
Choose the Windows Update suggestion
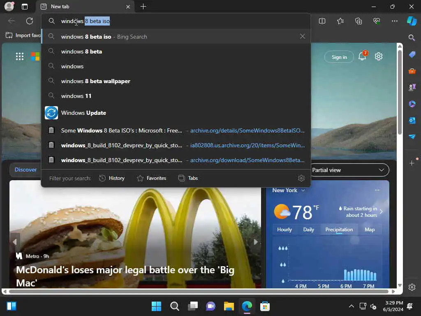tap(176, 113)
